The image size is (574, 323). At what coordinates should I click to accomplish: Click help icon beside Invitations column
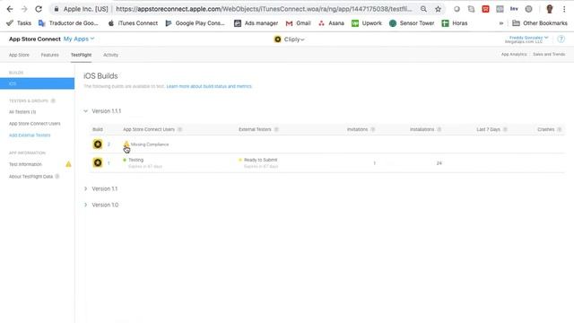373,129
